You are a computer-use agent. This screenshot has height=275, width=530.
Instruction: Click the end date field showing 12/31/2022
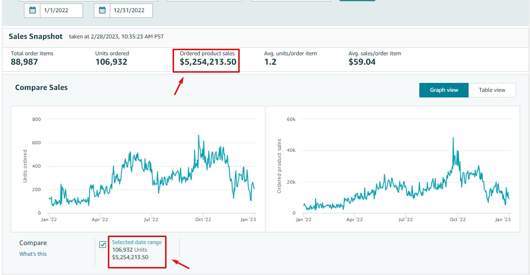131,11
